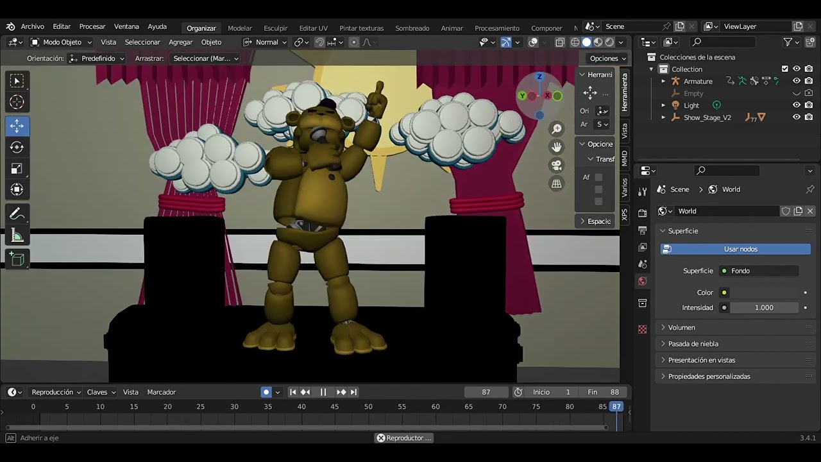Select the Scale tool
The width and height of the screenshot is (821, 462).
17,169
